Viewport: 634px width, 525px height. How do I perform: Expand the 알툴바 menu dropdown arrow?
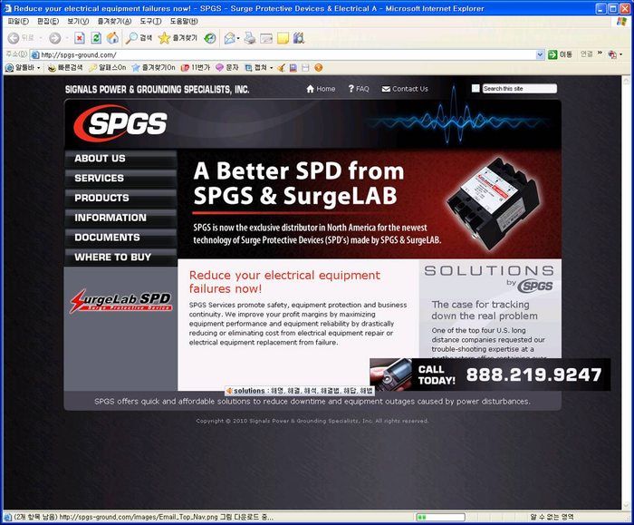38,68
